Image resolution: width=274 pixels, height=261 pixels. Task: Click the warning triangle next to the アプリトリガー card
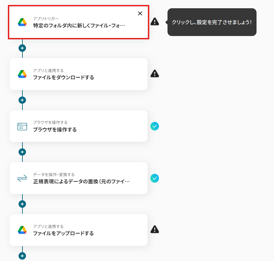(x=155, y=22)
